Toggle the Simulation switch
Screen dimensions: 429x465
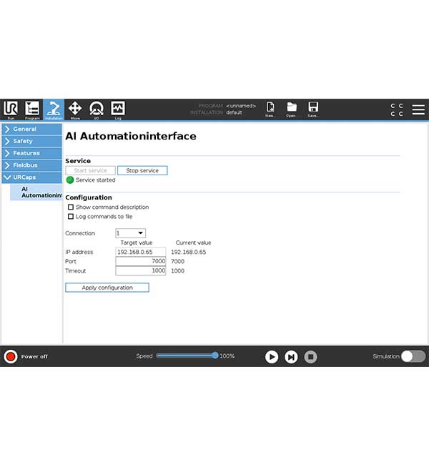click(413, 356)
